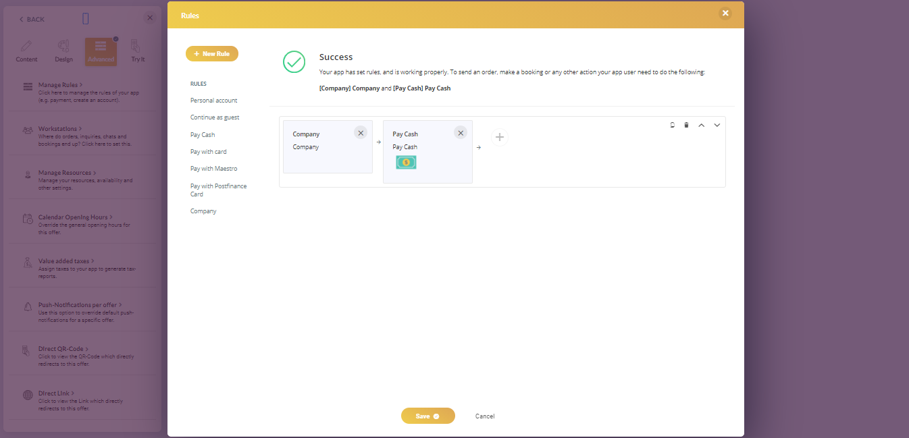
Task: Open the Pay Cash rule in sidebar
Action: [203, 135]
